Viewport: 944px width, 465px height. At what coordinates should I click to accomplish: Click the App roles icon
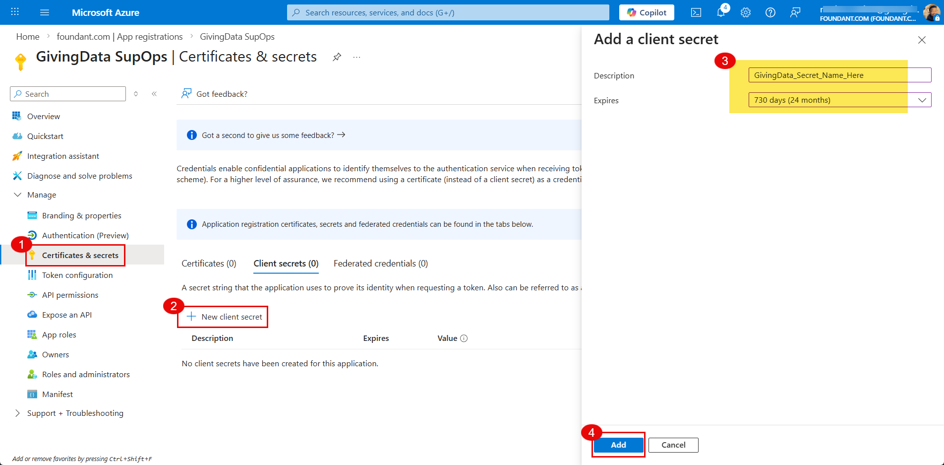click(x=32, y=334)
